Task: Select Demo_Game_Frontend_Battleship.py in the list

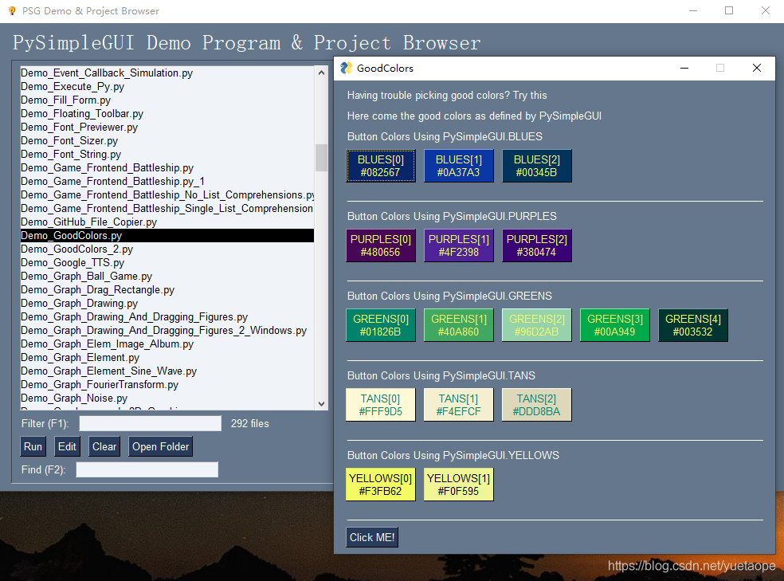Action: (167, 167)
